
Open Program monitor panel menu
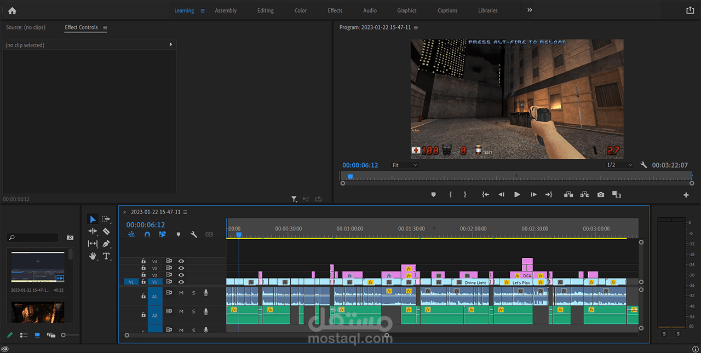pos(416,27)
